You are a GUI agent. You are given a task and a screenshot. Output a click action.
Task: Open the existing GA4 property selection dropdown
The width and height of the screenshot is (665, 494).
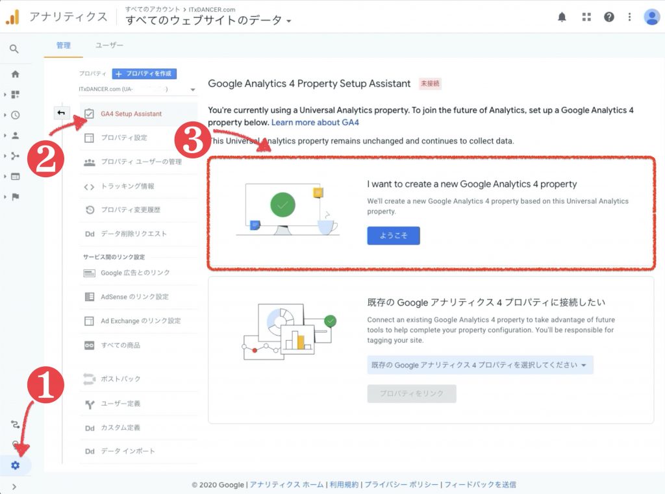tap(479, 365)
